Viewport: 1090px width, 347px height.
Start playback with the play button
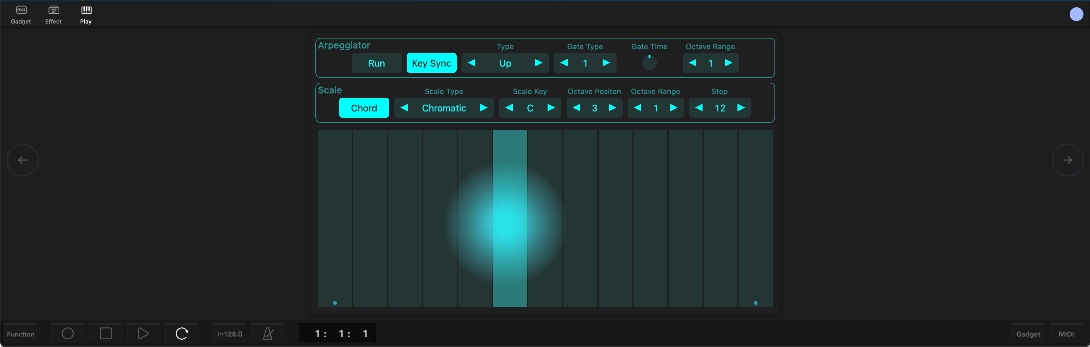click(x=143, y=333)
